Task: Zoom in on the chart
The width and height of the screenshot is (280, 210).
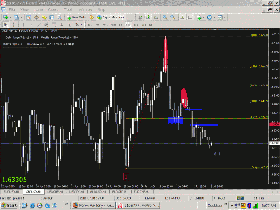Action: [165, 17]
